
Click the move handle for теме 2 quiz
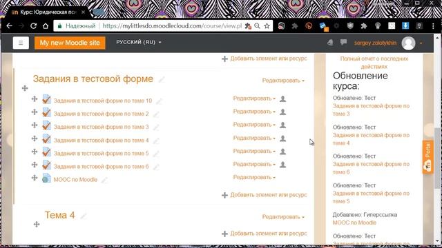tap(35, 112)
